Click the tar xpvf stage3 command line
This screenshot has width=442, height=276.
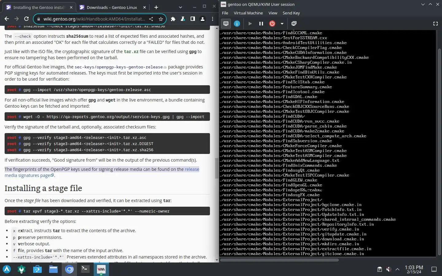(x=107, y=211)
